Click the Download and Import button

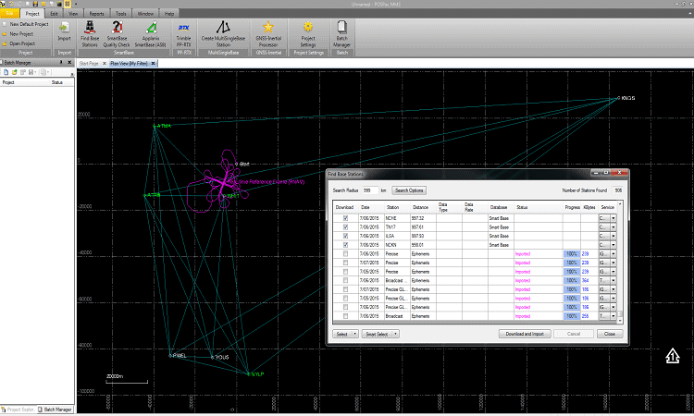click(x=525, y=334)
